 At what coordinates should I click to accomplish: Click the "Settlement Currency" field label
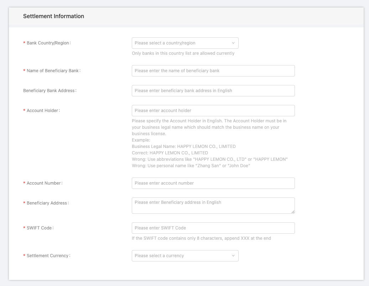48,256
